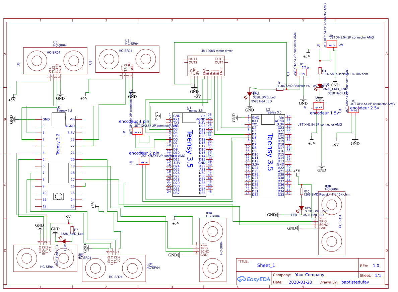
Task: Select the GND symbol below the motor driver
Action: click(194, 88)
